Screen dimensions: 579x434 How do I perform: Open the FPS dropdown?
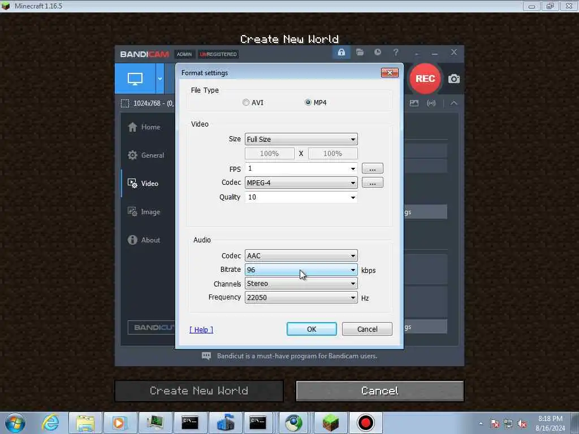click(x=301, y=168)
